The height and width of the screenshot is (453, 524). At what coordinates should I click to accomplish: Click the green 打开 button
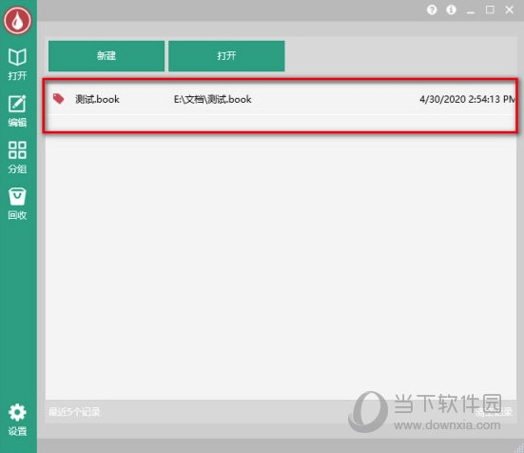(x=226, y=56)
